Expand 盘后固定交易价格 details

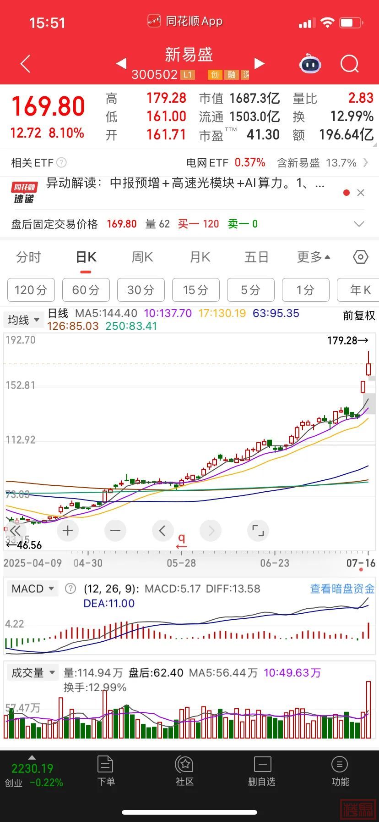pos(359,224)
